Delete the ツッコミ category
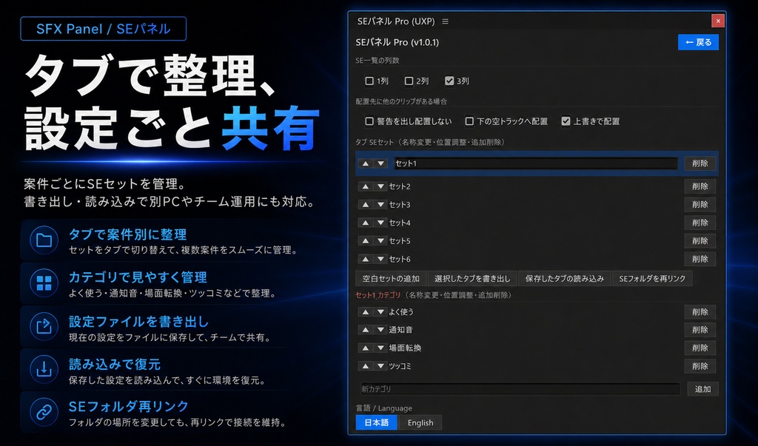The height and width of the screenshot is (446, 758). 700,366
